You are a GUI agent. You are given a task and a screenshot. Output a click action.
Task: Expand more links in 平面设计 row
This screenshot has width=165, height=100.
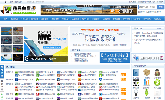tap(123, 79)
